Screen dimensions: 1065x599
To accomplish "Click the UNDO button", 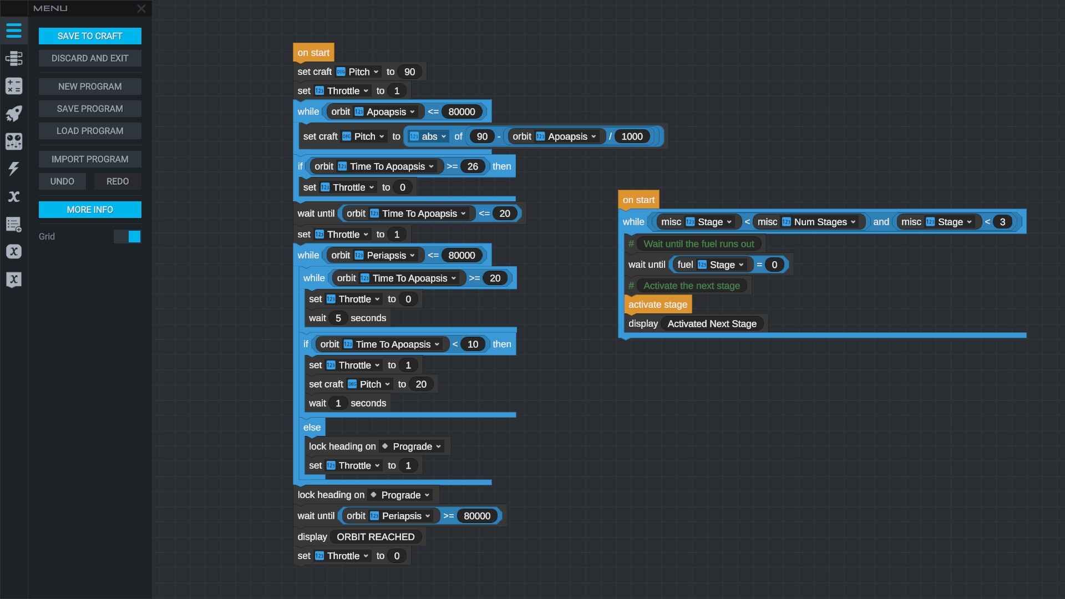I will pyautogui.click(x=62, y=181).
